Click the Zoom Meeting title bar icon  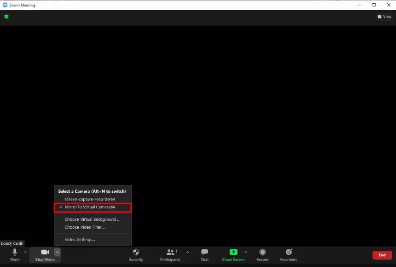(x=5, y=5)
